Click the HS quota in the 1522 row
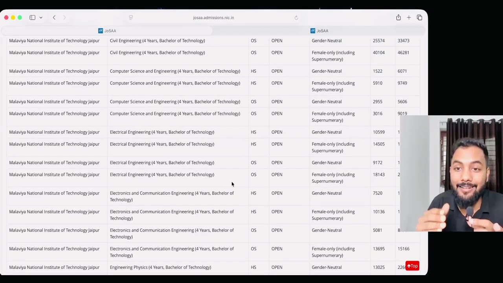 (253, 71)
